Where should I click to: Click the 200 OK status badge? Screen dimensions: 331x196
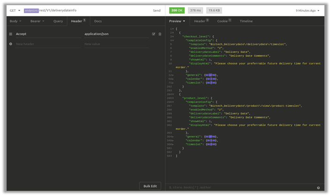click(177, 10)
